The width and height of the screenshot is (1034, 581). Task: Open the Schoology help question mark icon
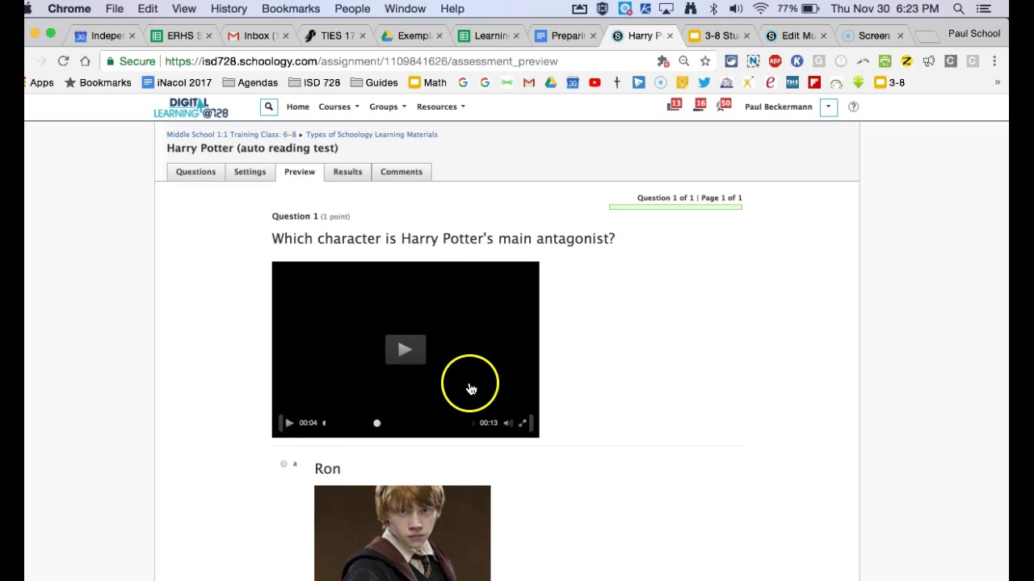pos(853,107)
